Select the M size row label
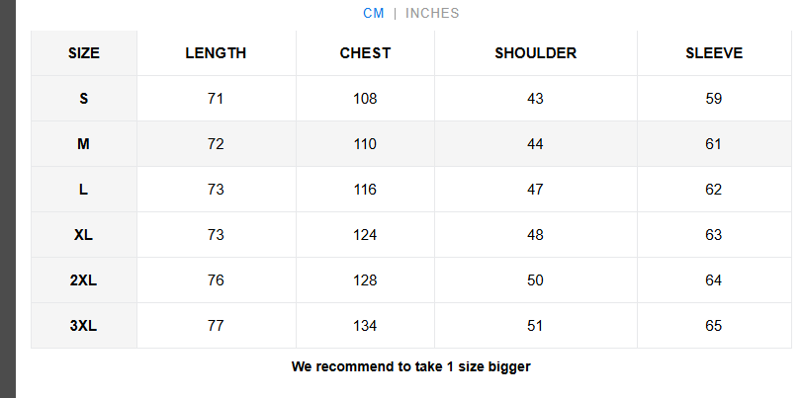The width and height of the screenshot is (802, 398). coord(84,144)
